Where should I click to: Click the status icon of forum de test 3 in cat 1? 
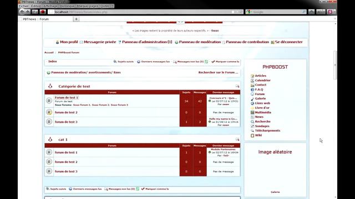point(49,171)
